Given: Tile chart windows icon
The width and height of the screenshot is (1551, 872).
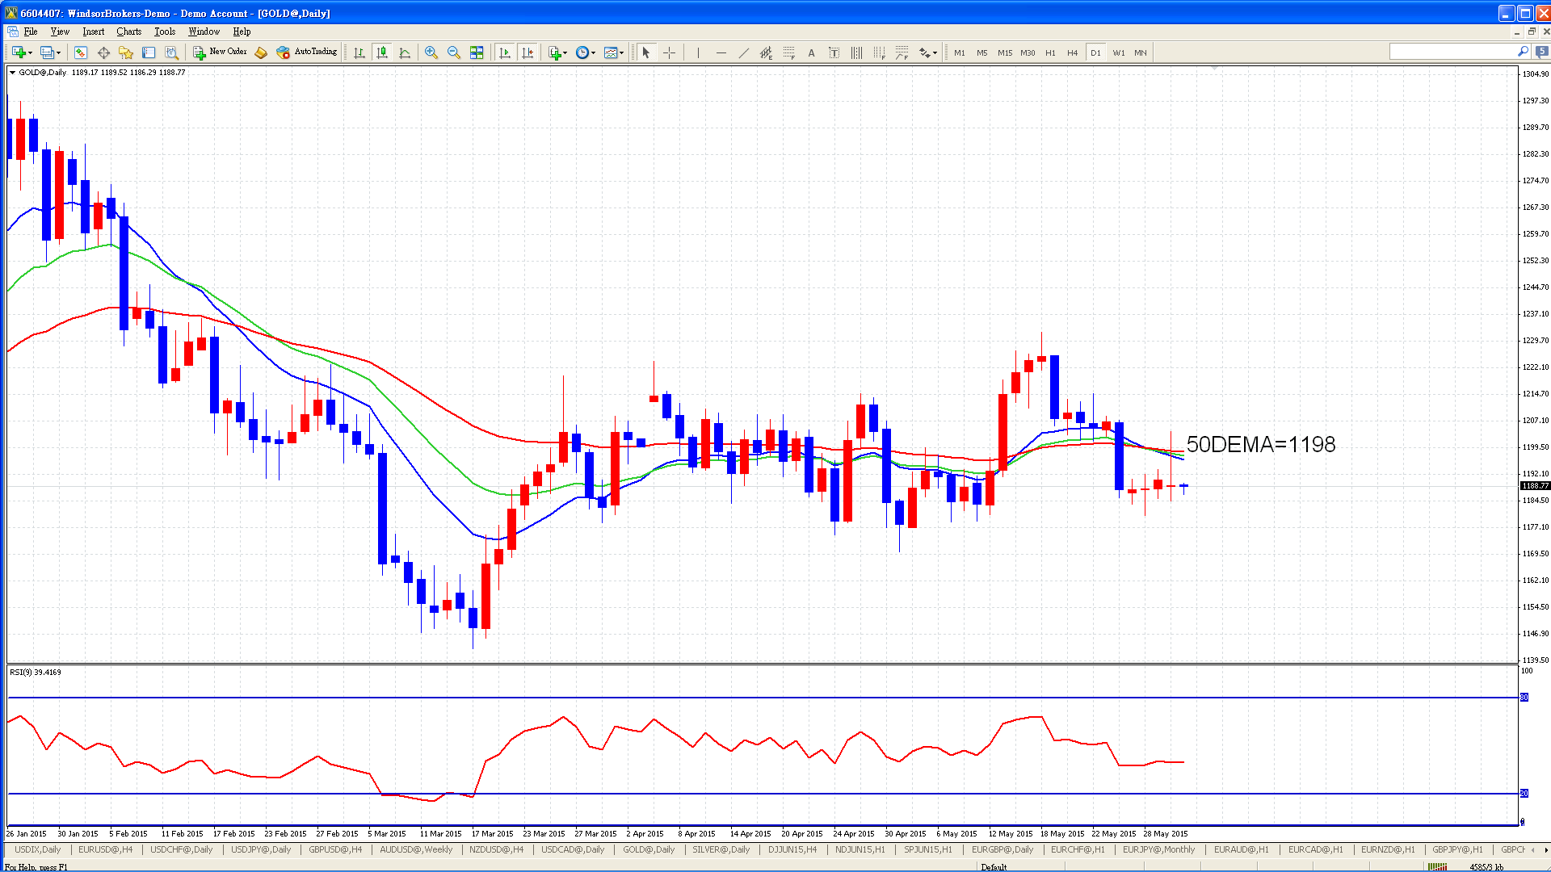Looking at the screenshot, I should tap(477, 52).
